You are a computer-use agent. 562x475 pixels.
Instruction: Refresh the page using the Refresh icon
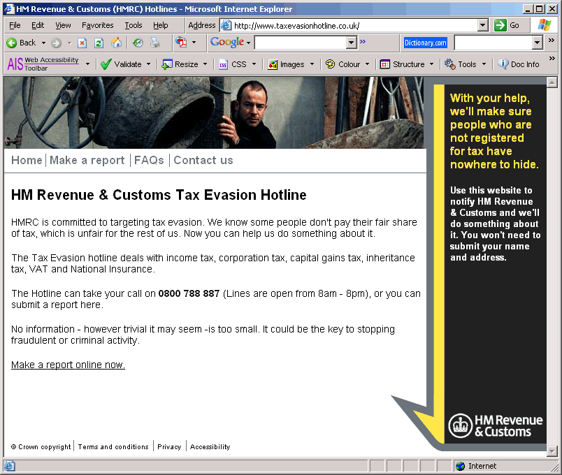pos(99,43)
